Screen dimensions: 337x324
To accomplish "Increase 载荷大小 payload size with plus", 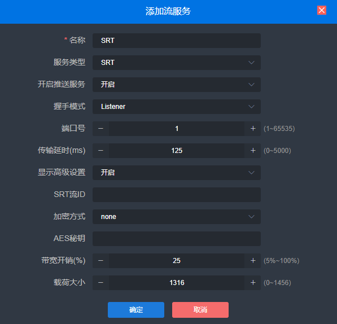I will (253, 283).
